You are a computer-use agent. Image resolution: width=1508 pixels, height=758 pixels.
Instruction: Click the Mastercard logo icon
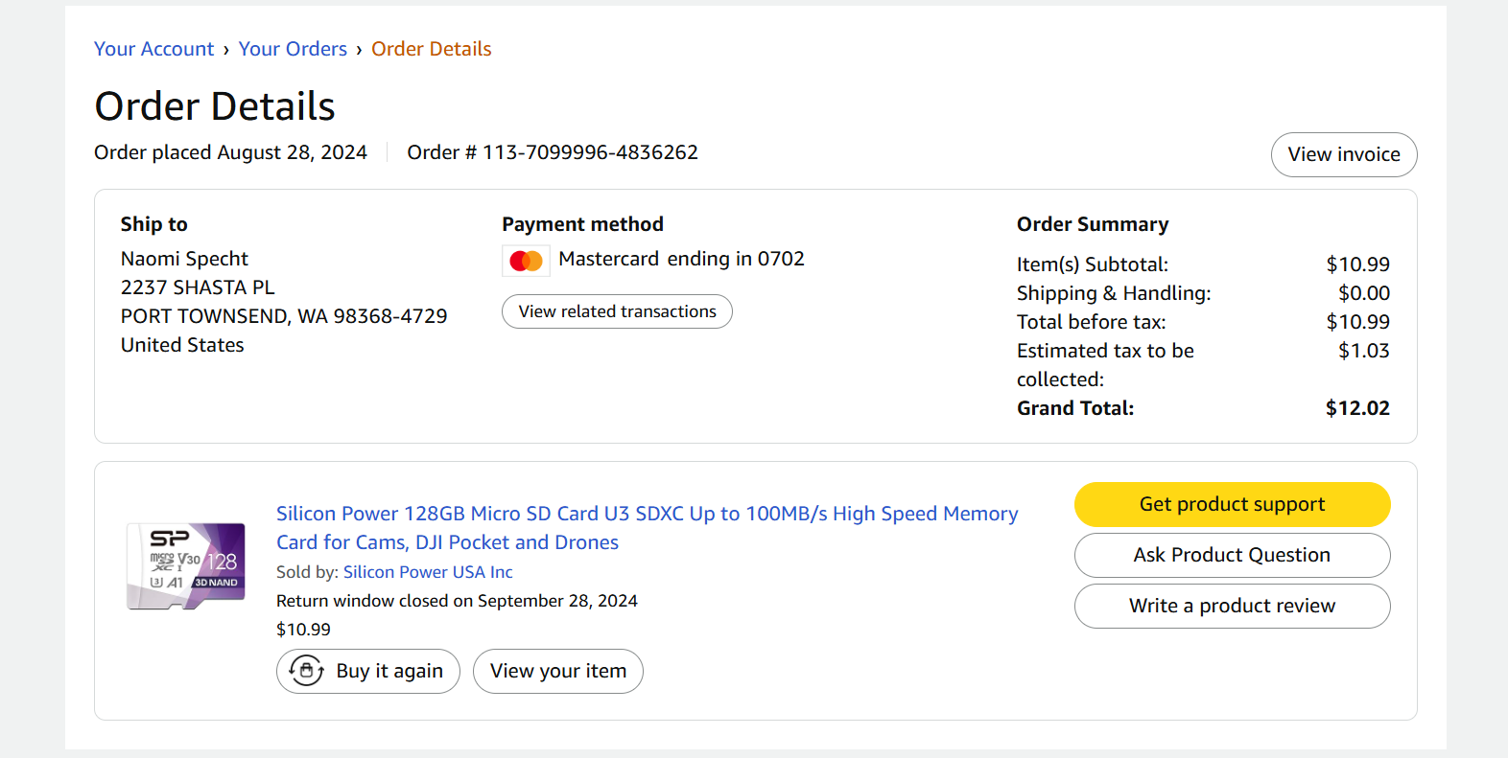click(x=526, y=261)
